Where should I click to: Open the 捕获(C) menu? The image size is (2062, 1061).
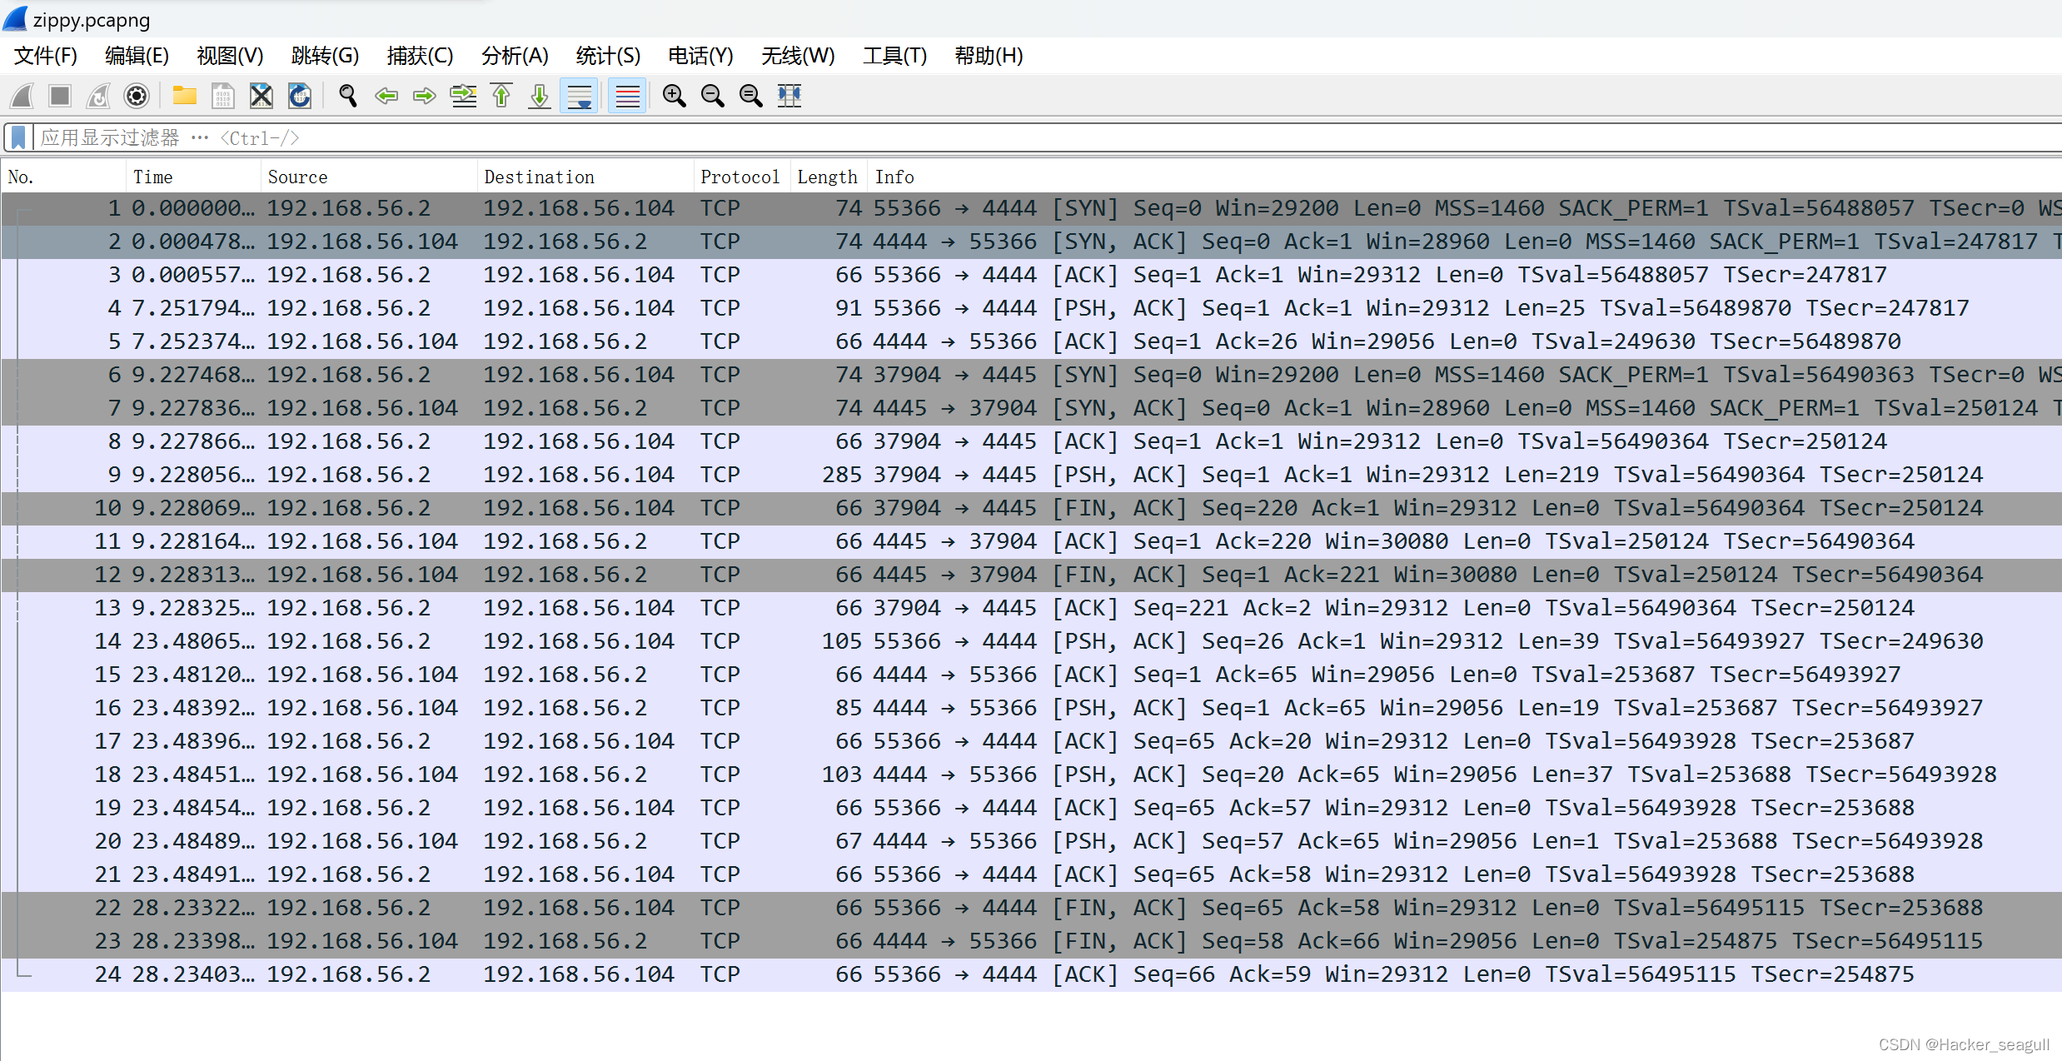tap(420, 56)
